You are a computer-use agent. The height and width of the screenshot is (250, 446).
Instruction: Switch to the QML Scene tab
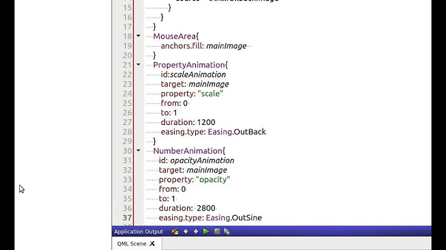[132, 244]
